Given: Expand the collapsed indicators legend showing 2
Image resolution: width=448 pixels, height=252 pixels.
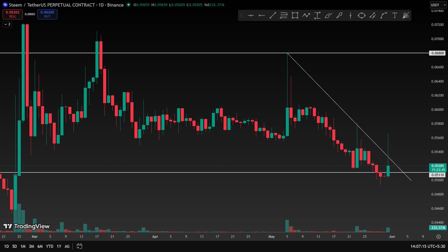Looking at the screenshot, I should pyautogui.click(x=7, y=24).
